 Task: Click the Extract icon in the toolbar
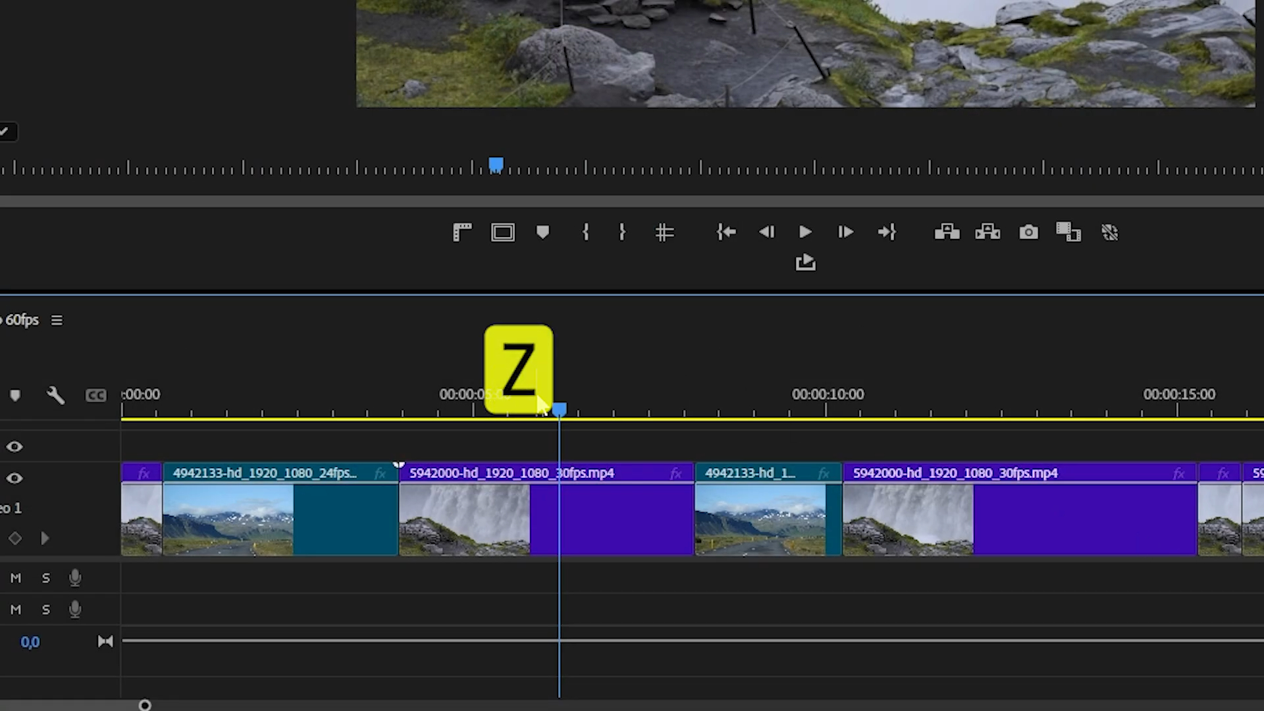(987, 232)
